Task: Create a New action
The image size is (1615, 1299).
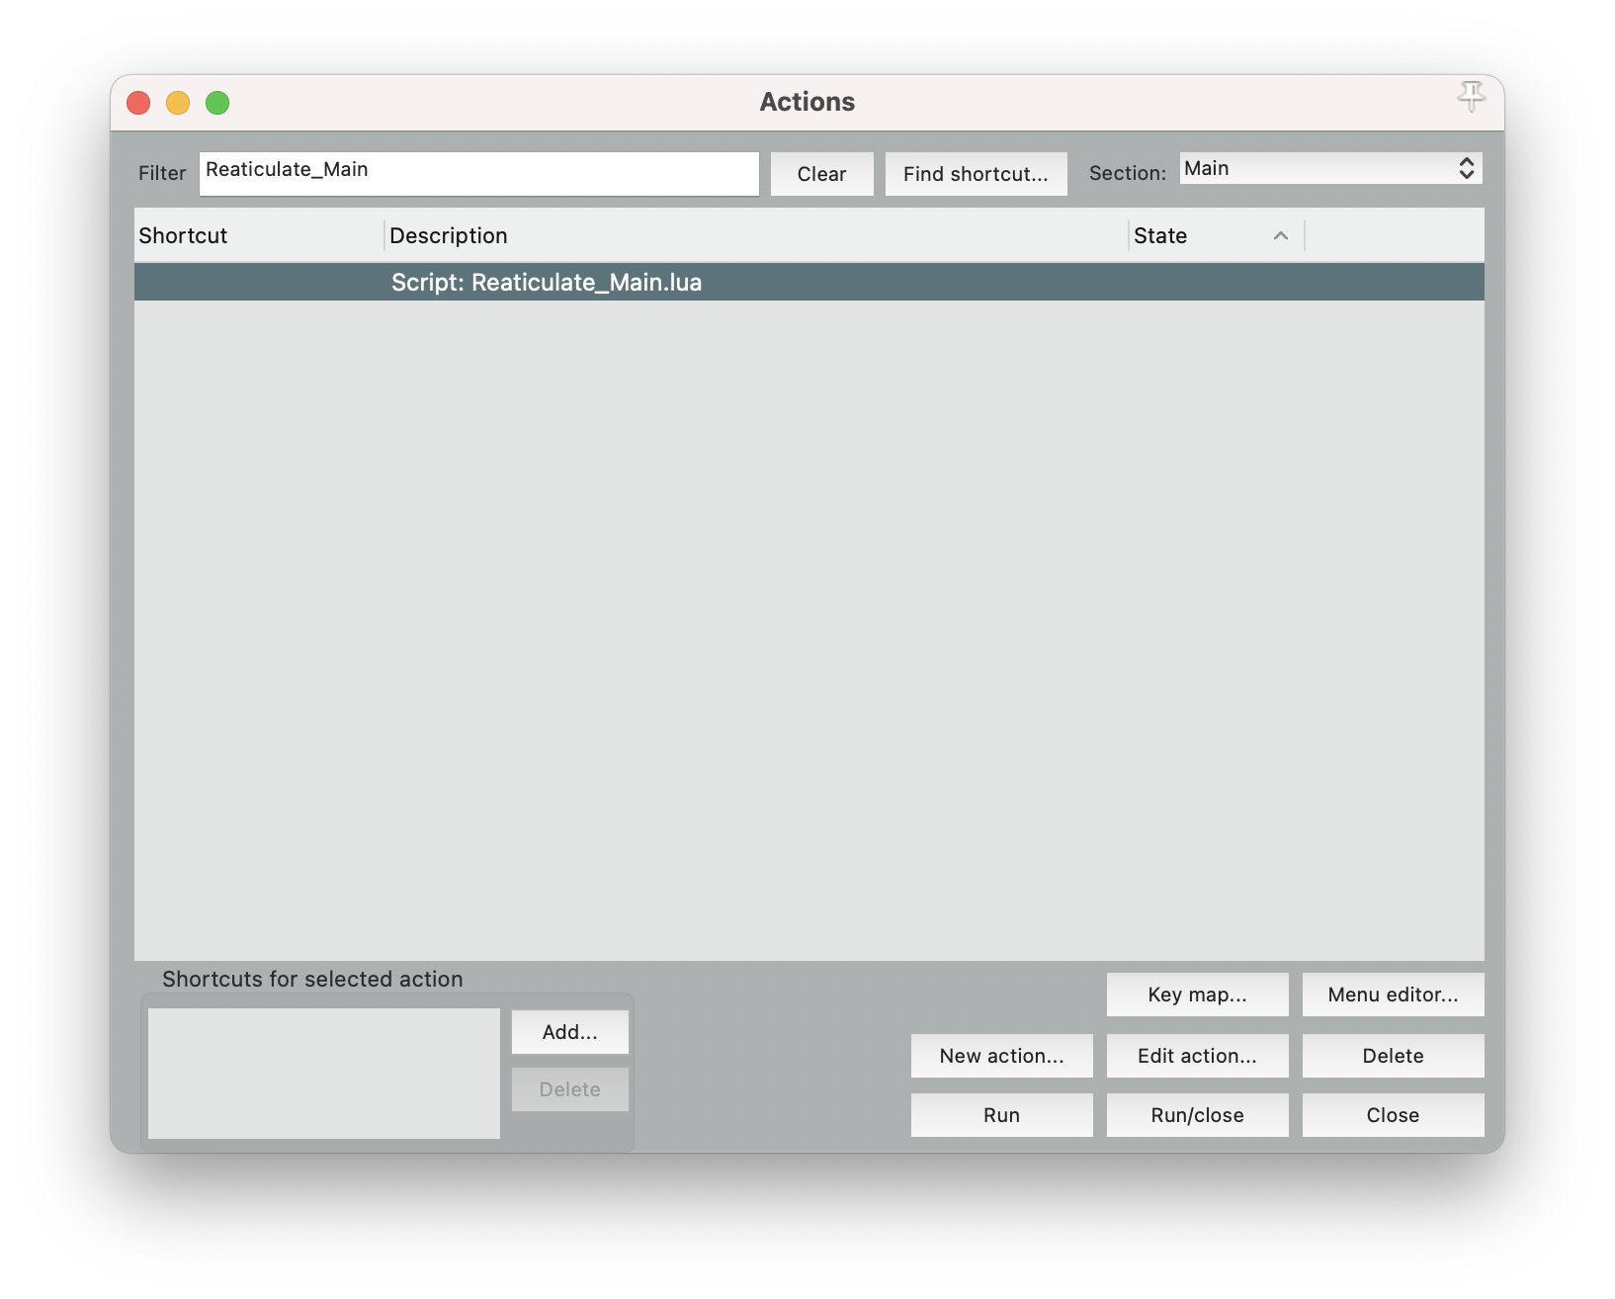Action: [x=1001, y=1056]
